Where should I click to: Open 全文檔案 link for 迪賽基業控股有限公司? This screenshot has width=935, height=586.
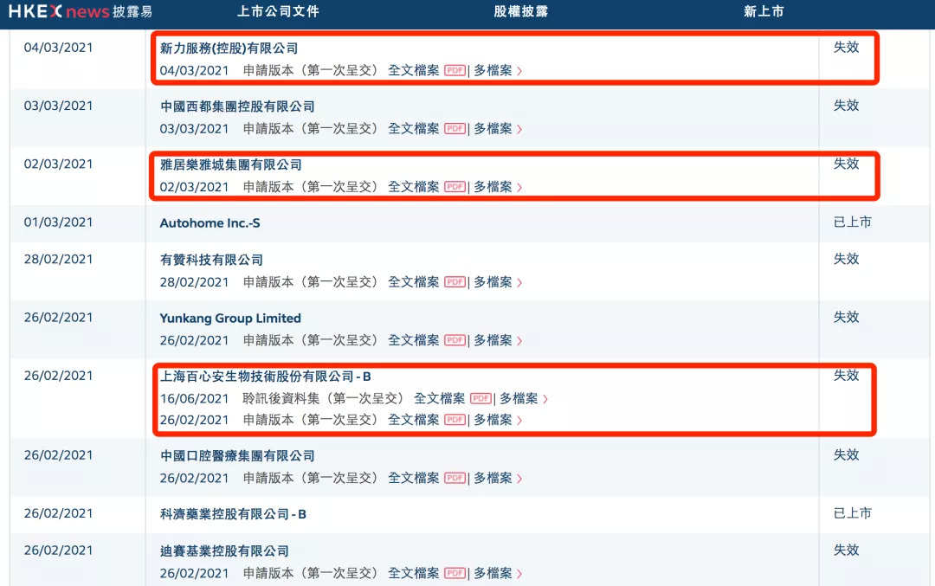click(x=414, y=573)
